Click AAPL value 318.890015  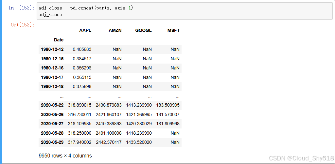[x=80, y=105]
